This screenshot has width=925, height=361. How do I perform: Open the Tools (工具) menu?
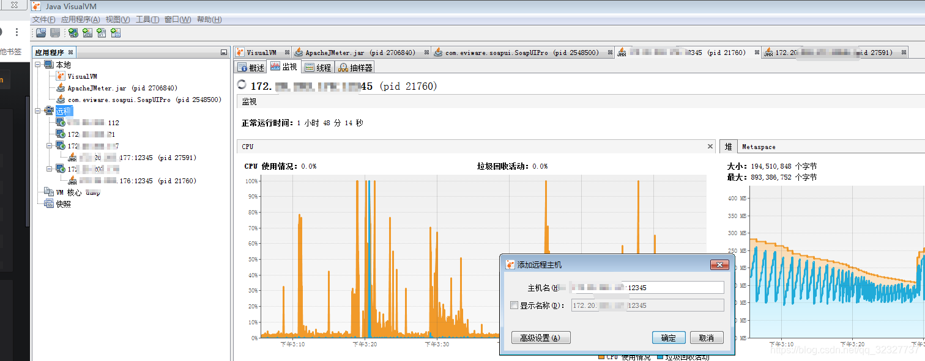147,20
